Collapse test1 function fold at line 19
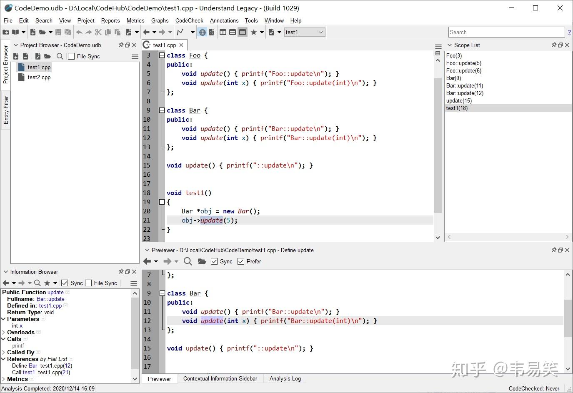573x393 pixels. click(162, 202)
